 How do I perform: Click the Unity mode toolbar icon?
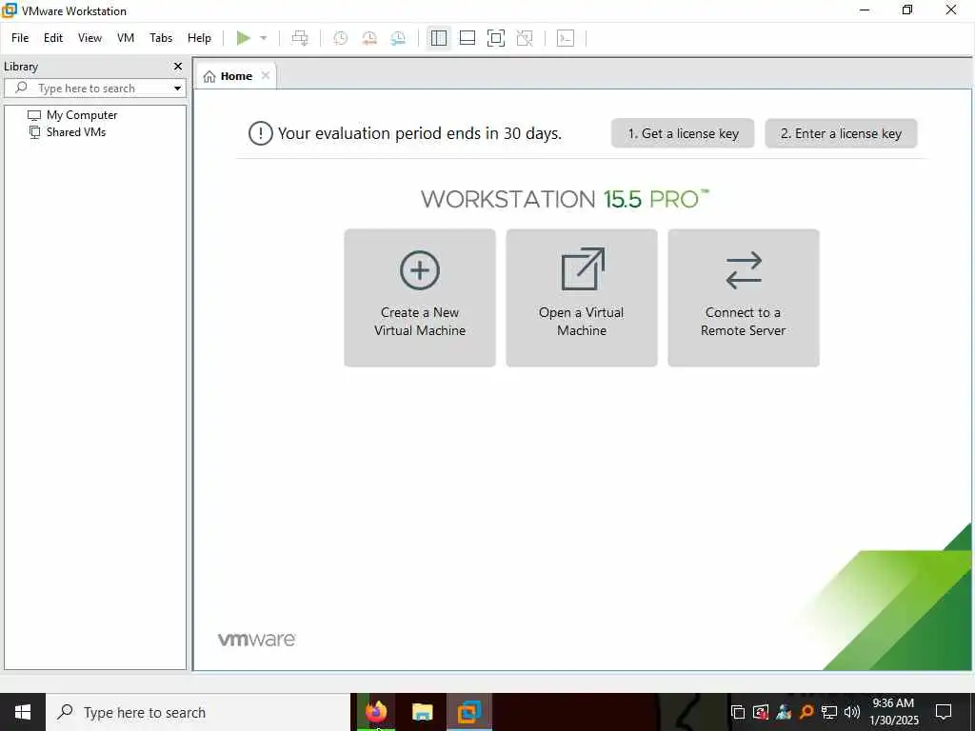[x=525, y=38]
